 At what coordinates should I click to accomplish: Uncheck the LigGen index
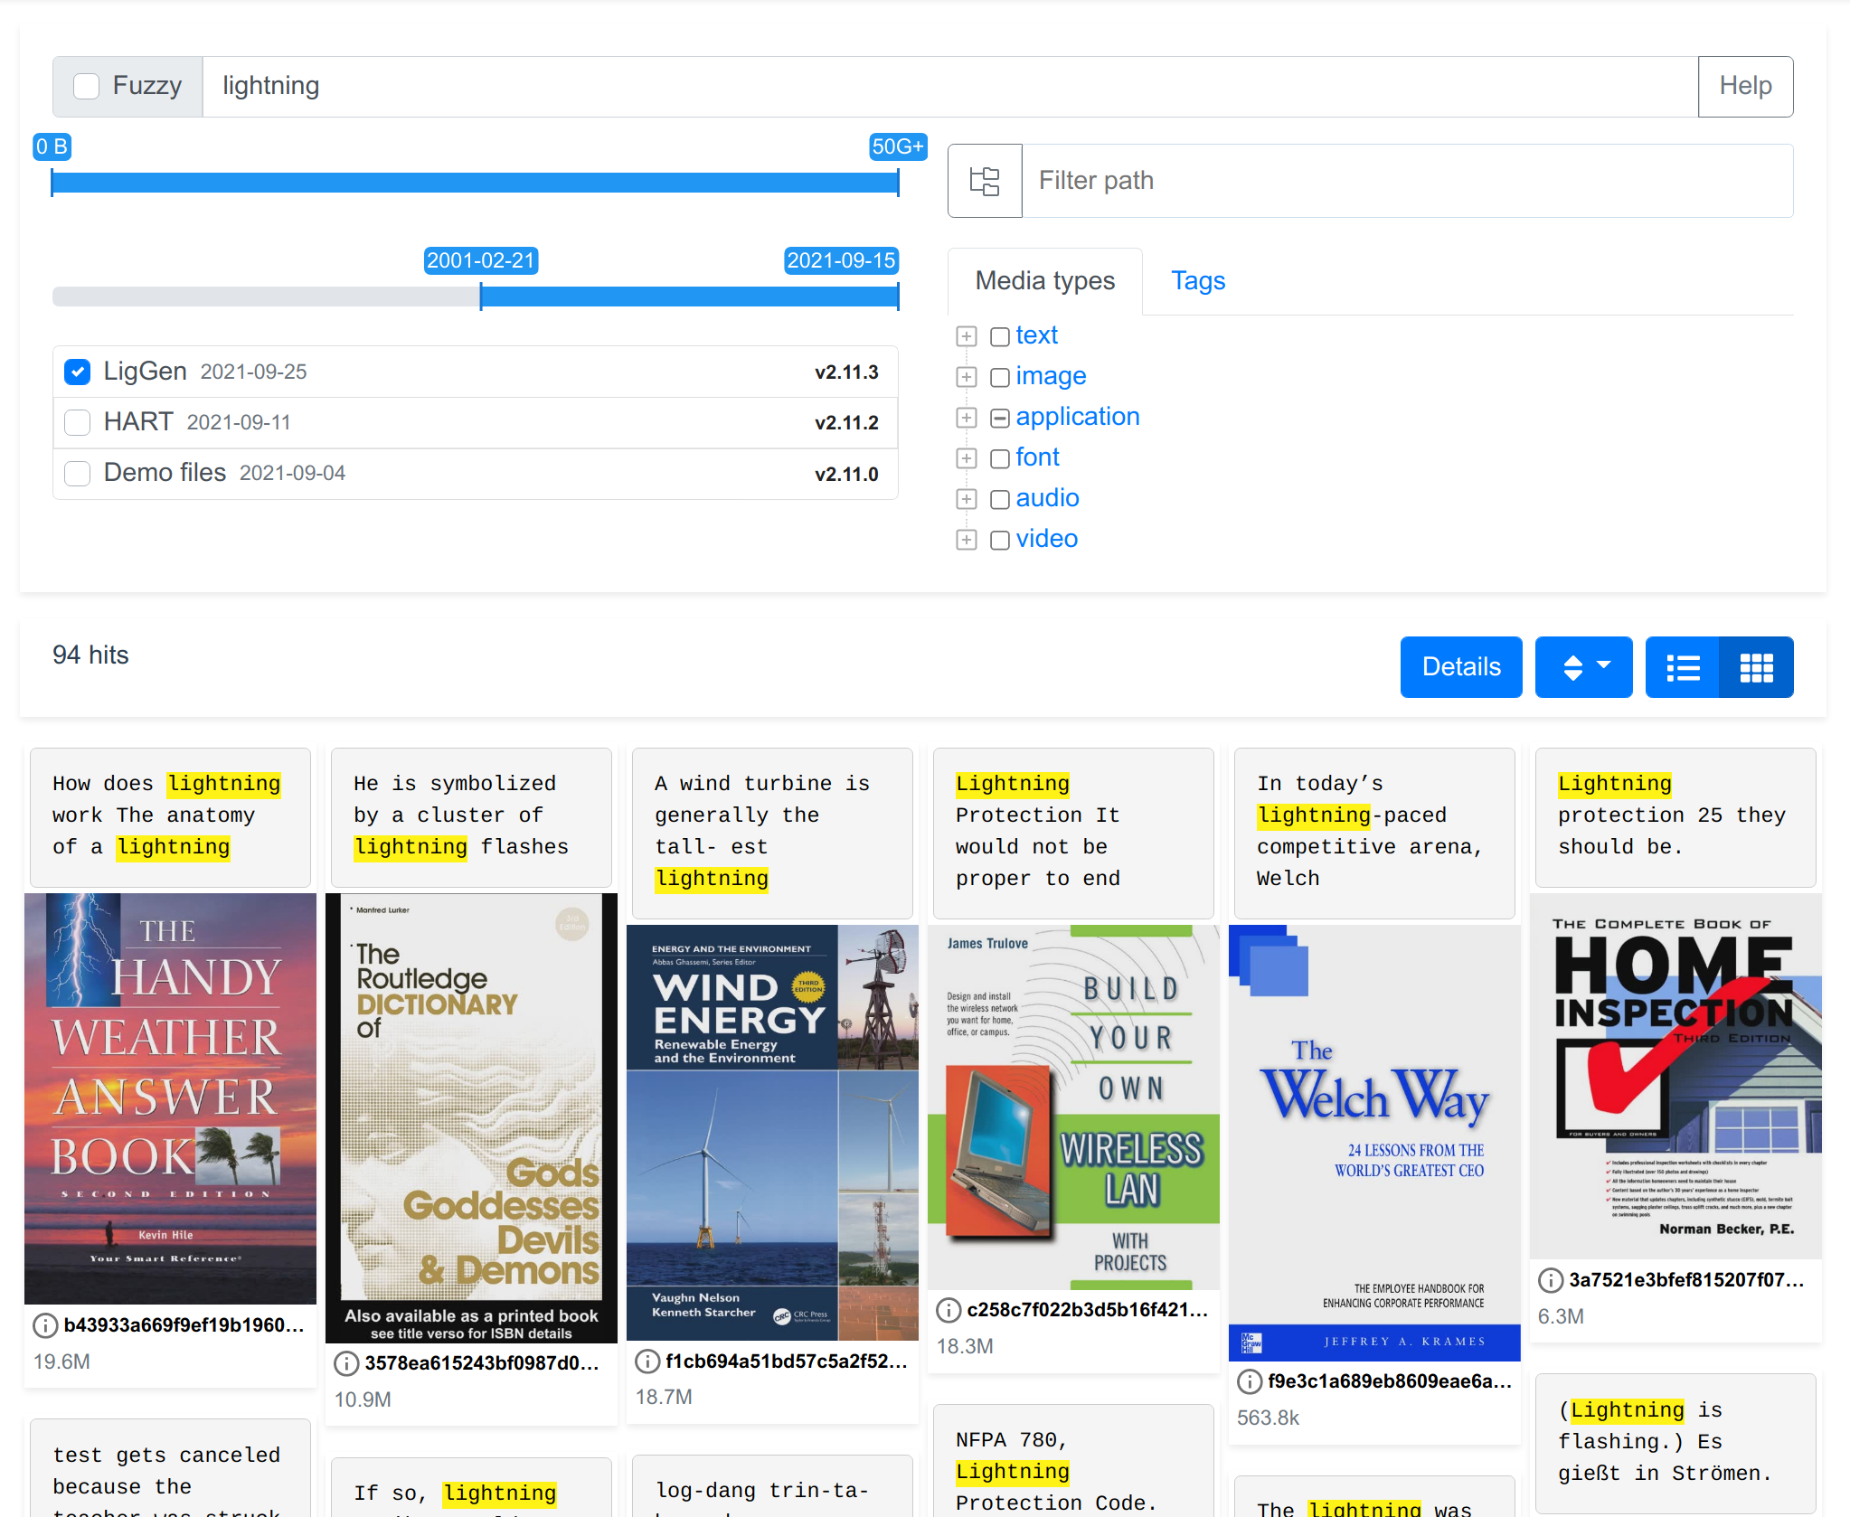tap(78, 372)
